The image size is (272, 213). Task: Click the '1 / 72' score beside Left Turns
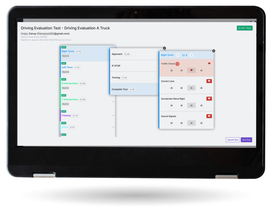(x=77, y=67)
